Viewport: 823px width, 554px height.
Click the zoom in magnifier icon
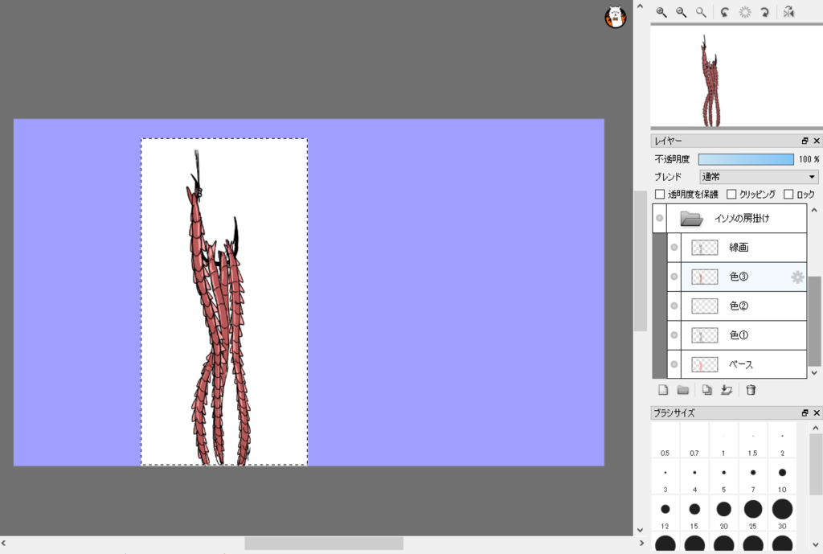(661, 12)
